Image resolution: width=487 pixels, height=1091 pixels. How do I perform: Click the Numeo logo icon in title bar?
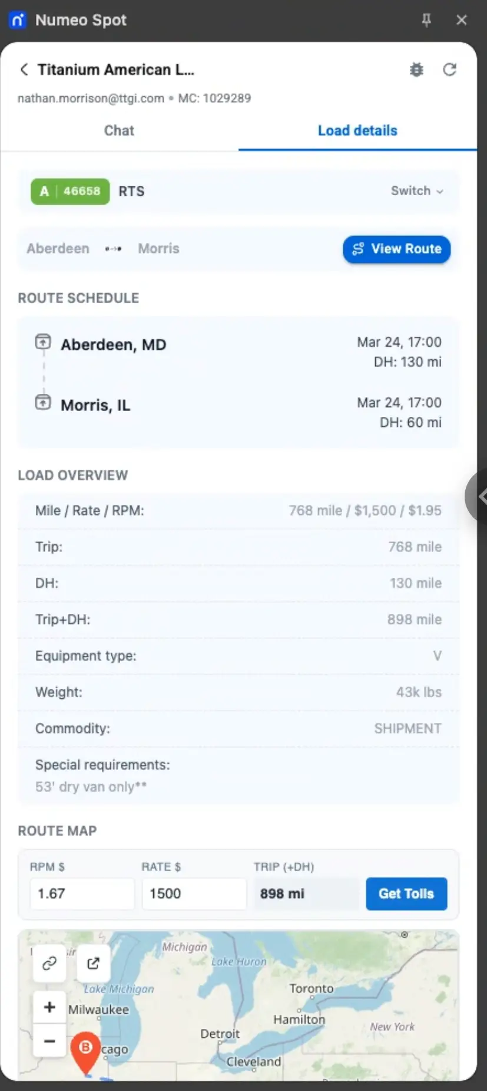18,20
